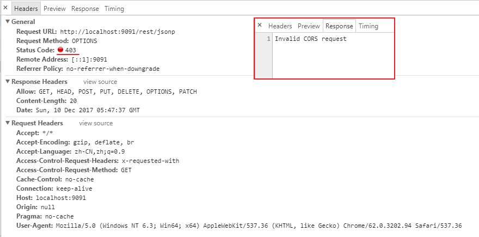The width and height of the screenshot is (479, 237).
Task: Open the Preview tab in inset panel
Action: 309,26
